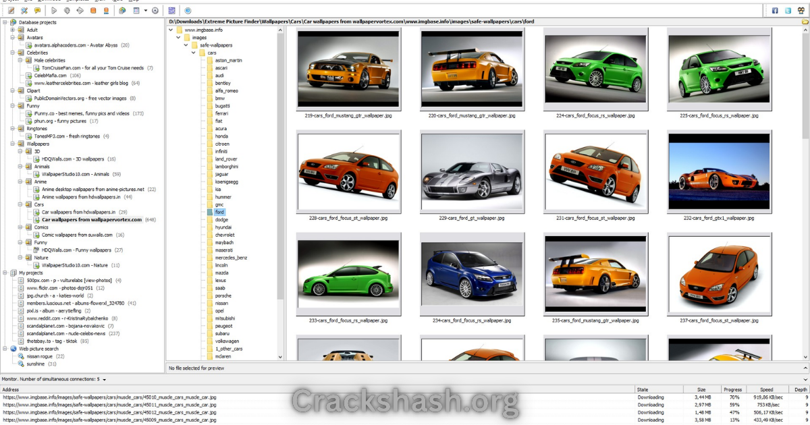Collapse the Celebrities category node

point(13,53)
